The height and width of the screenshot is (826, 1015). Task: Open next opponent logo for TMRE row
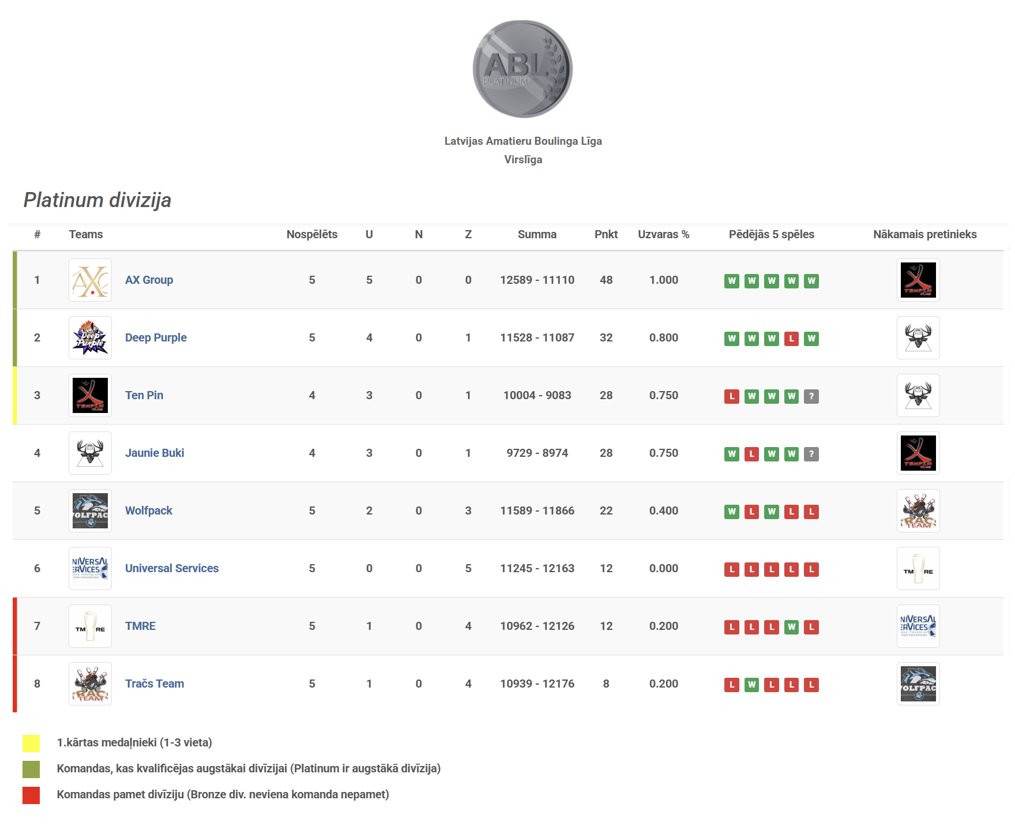point(918,626)
